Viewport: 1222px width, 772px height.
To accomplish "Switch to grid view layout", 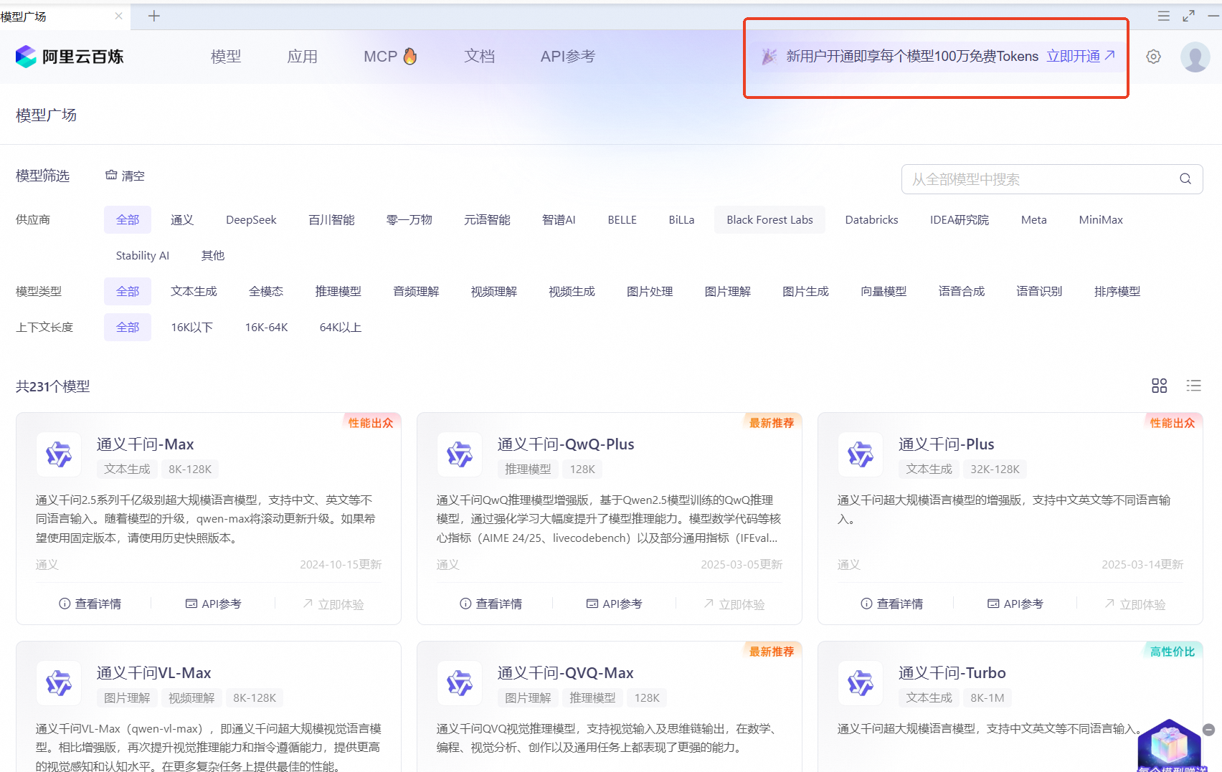I will pyautogui.click(x=1159, y=386).
